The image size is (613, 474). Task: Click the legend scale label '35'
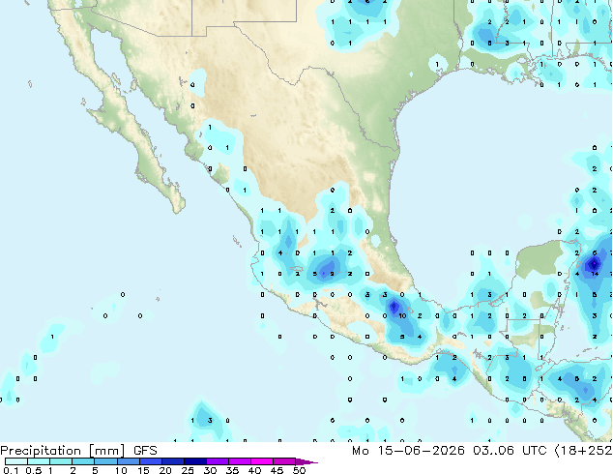pos(232,470)
